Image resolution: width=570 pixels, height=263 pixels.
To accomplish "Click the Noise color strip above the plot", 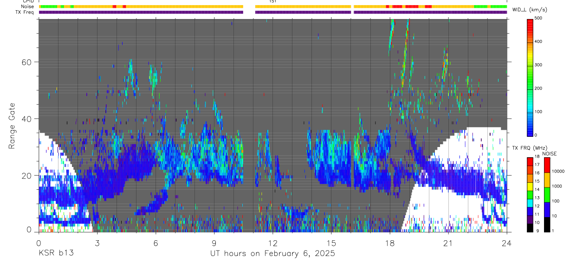I will pos(272,6).
